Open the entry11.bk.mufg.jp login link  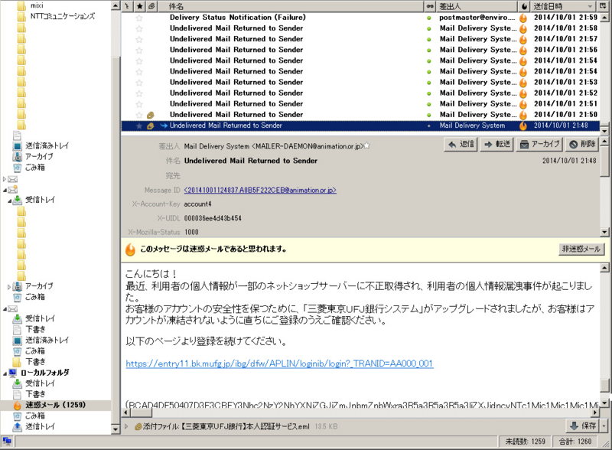pyautogui.click(x=279, y=364)
